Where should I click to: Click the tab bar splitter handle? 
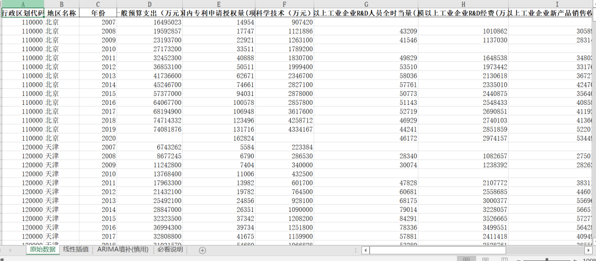pyautogui.click(x=355, y=251)
